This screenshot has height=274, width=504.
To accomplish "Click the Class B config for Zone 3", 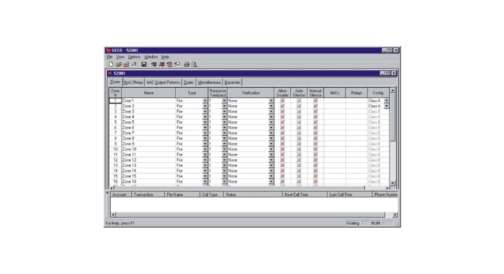I will [378, 112].
